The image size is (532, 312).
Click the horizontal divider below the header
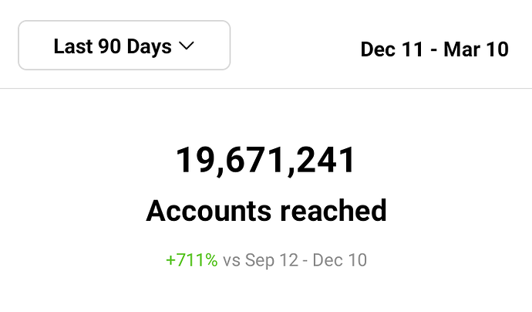point(266,88)
